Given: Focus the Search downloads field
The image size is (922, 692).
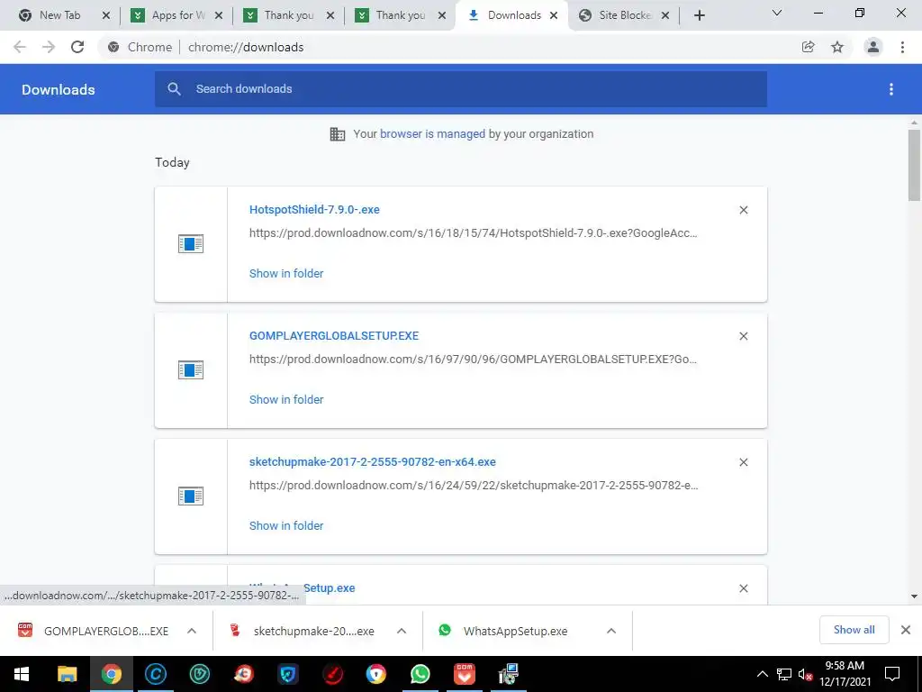Looking at the screenshot, I should pyautogui.click(x=461, y=89).
